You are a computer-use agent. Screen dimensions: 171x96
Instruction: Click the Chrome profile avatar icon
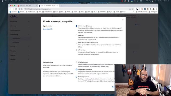click(153, 9)
